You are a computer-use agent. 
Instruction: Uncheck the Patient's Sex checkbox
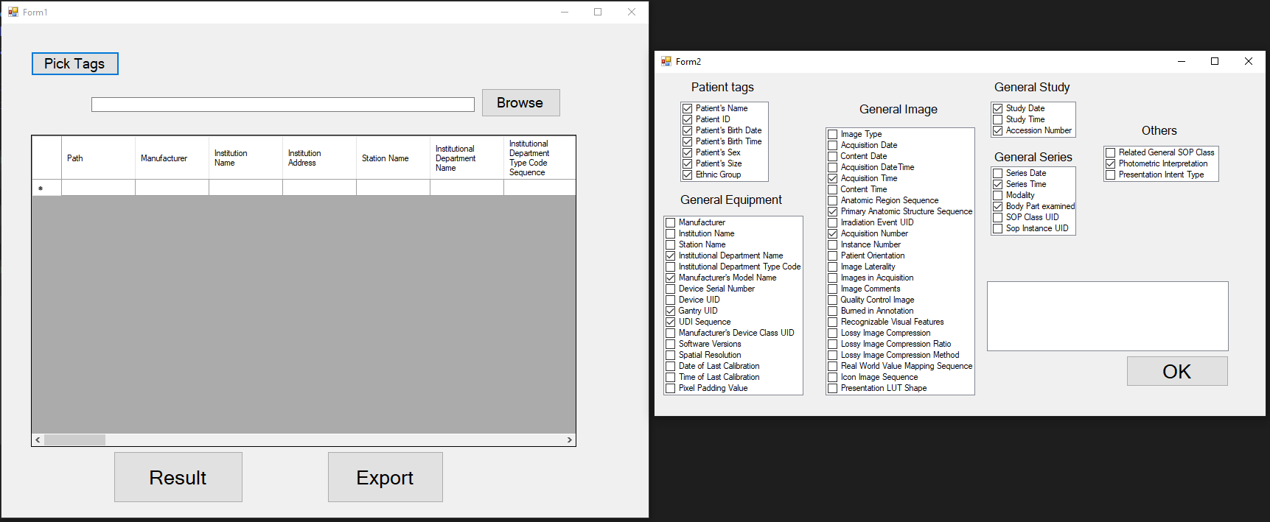pyautogui.click(x=688, y=152)
